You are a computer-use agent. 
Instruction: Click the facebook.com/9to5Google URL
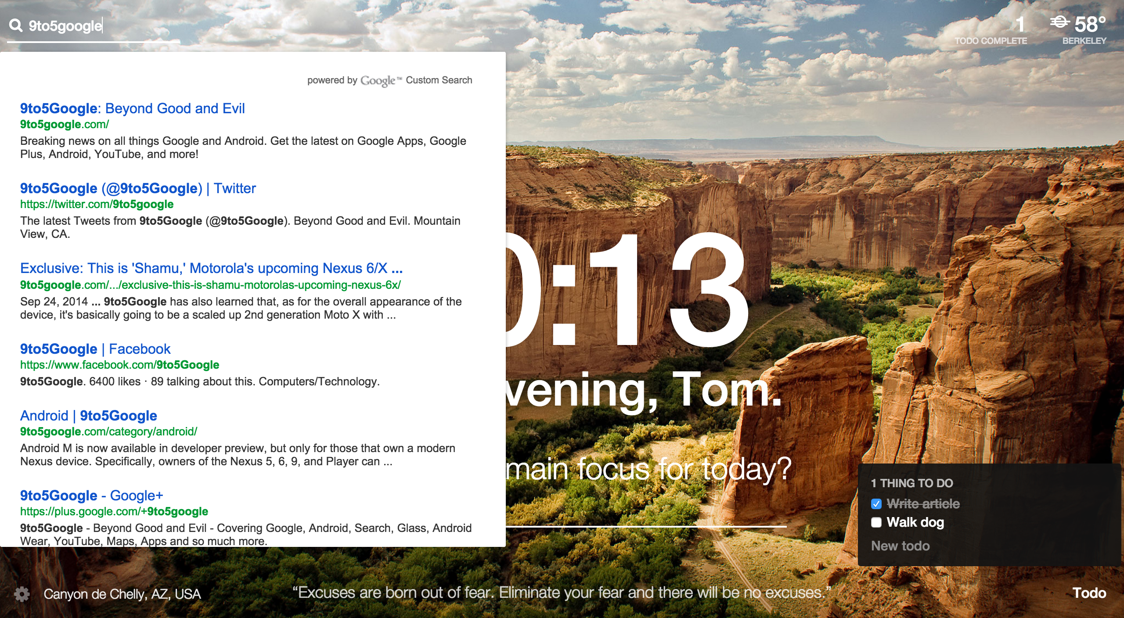pyautogui.click(x=119, y=365)
